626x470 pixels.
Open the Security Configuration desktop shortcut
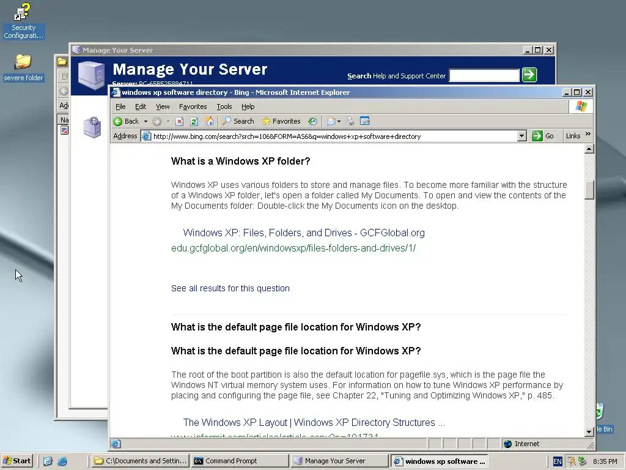pos(23,21)
